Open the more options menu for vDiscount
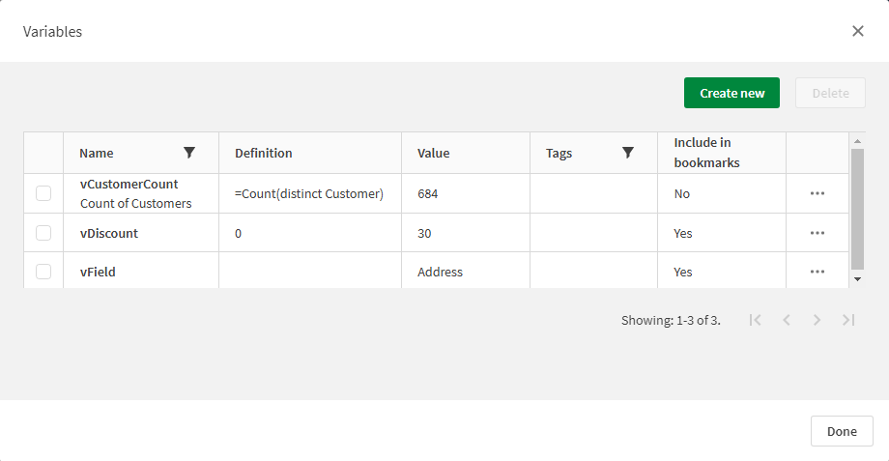Screen dimensions: 889x461 pyautogui.click(x=817, y=233)
